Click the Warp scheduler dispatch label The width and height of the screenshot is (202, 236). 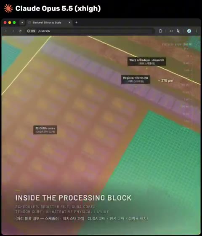[x=147, y=62]
